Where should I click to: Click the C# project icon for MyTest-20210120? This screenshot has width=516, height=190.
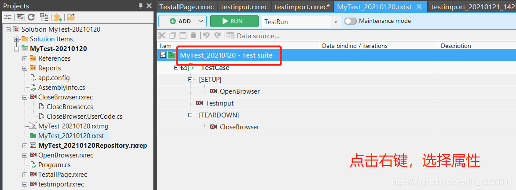(x=25, y=49)
